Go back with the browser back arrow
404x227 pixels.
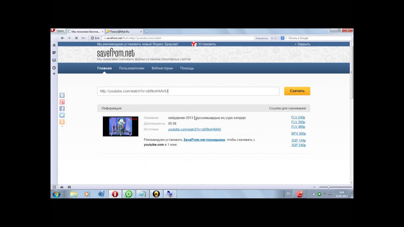click(62, 38)
